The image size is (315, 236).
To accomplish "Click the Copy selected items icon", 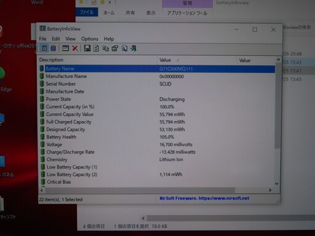I will [x=105, y=49].
